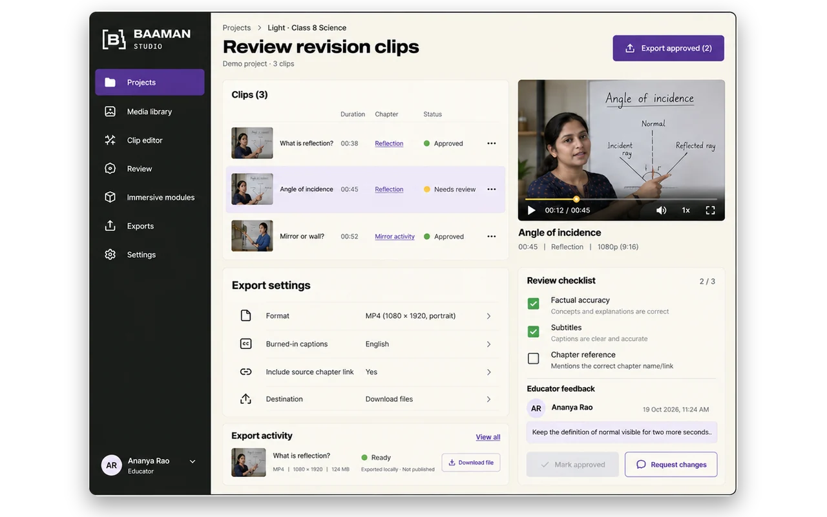The height and width of the screenshot is (517, 827).
Task: Click the Format file icon
Action: [246, 316]
